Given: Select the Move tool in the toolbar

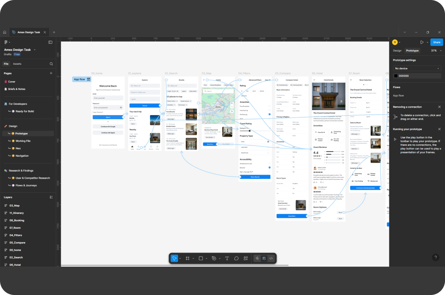Looking at the screenshot, I should [x=174, y=258].
